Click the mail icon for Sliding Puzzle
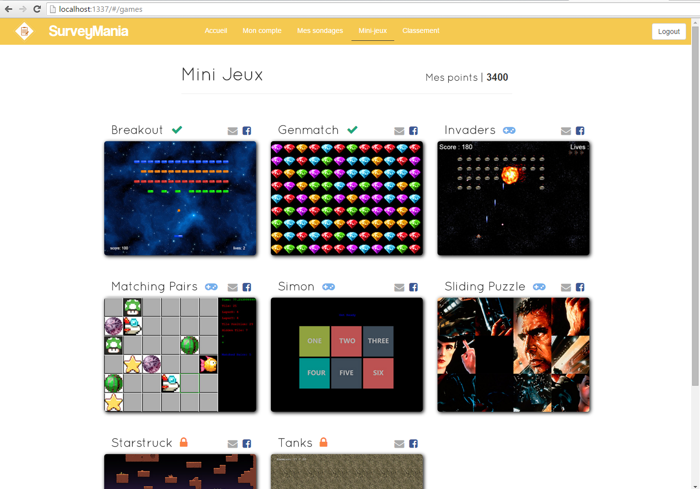This screenshot has width=700, height=489. (x=566, y=287)
